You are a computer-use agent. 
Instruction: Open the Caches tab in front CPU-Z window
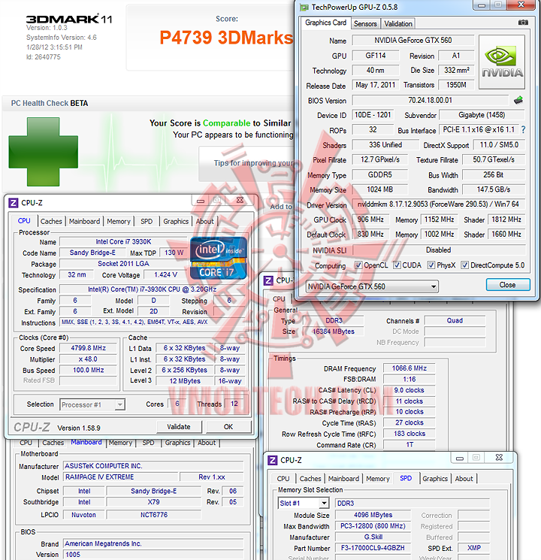coord(51,222)
